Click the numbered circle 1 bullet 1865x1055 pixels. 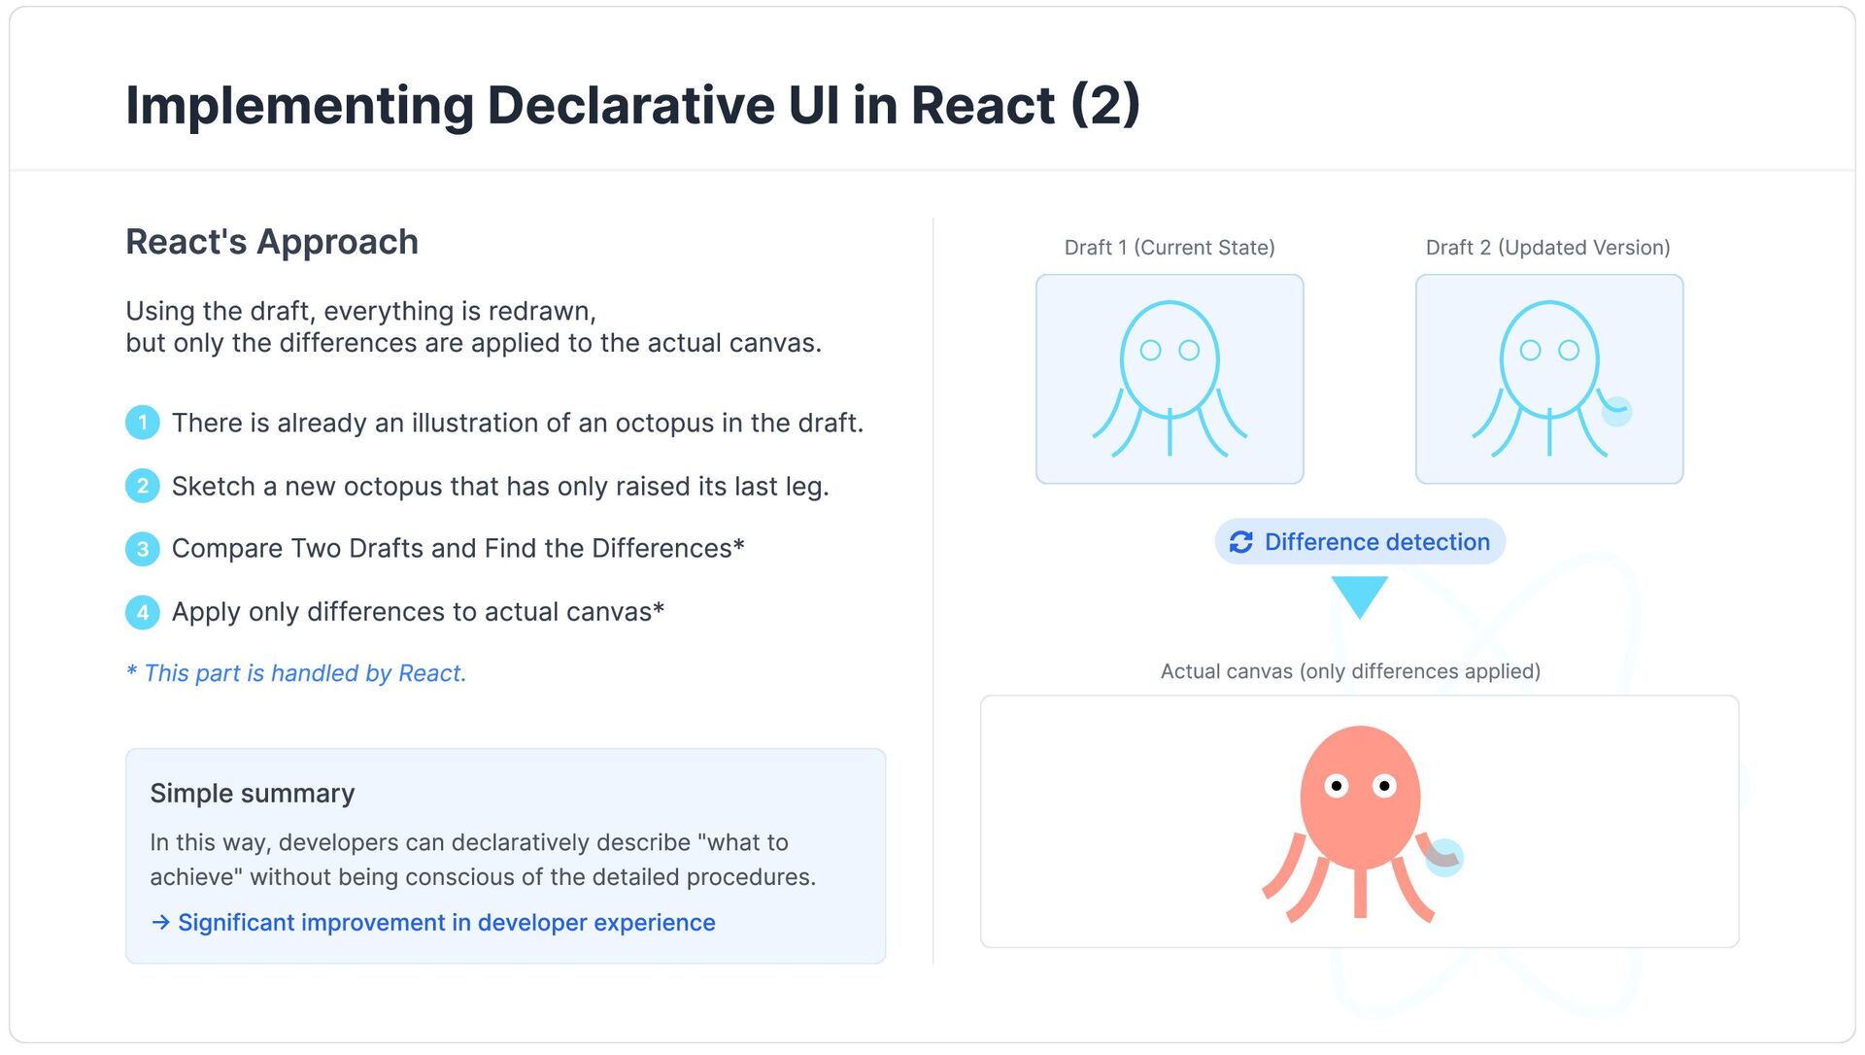tap(143, 423)
